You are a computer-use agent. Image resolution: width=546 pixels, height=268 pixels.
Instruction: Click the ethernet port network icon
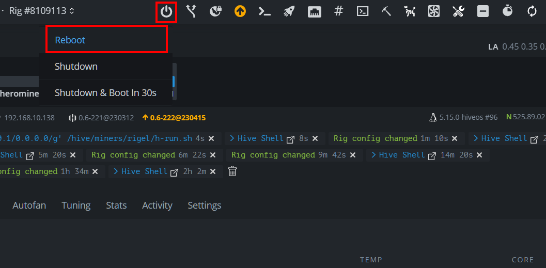314,12
